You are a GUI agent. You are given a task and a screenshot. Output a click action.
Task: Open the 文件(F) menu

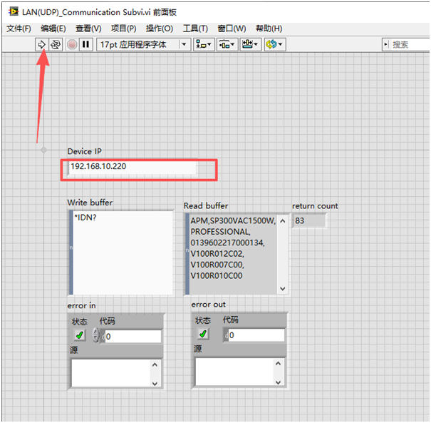point(19,29)
